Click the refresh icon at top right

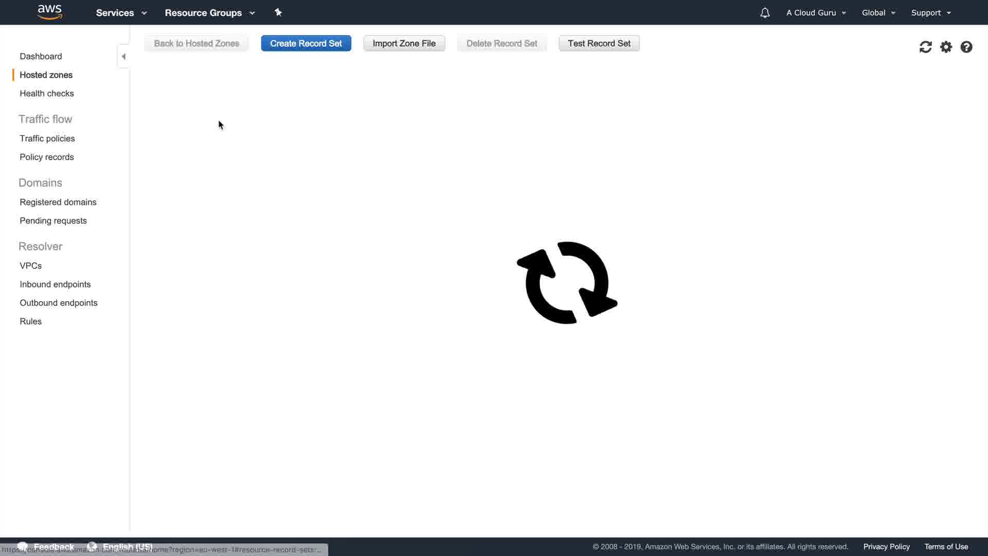[925, 47]
